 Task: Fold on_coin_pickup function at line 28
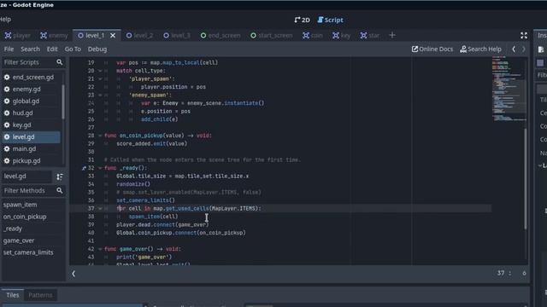coord(100,136)
